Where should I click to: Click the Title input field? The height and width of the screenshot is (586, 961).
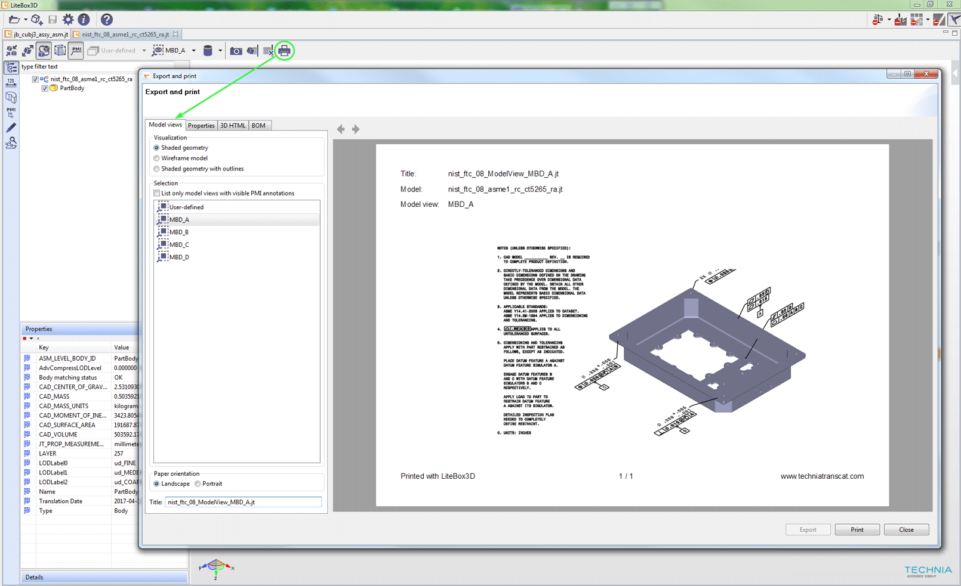click(244, 503)
